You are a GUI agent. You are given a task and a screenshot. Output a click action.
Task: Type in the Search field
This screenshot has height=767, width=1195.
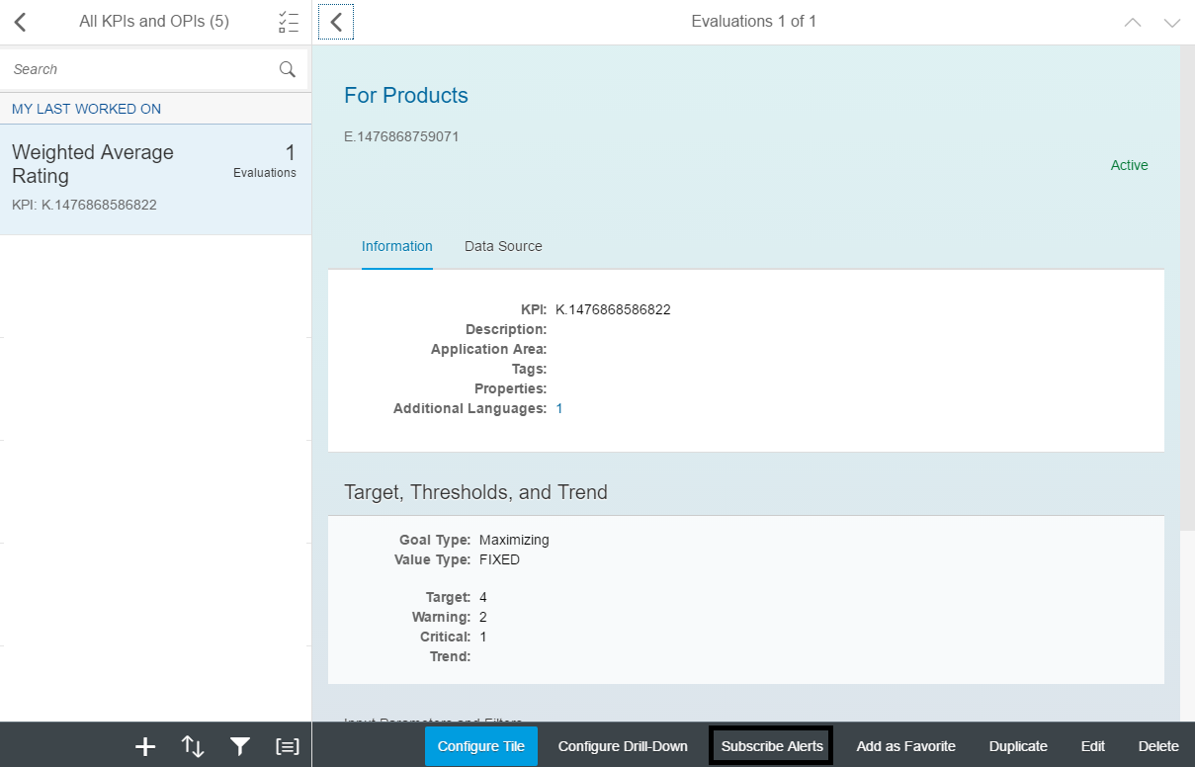pyautogui.click(x=138, y=69)
